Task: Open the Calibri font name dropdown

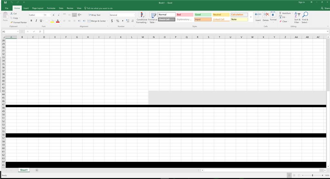Action: [43, 15]
